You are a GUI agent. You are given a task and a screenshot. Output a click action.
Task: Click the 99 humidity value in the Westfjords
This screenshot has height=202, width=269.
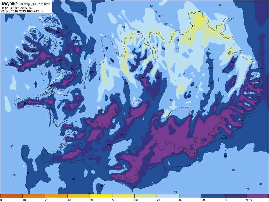73,69
